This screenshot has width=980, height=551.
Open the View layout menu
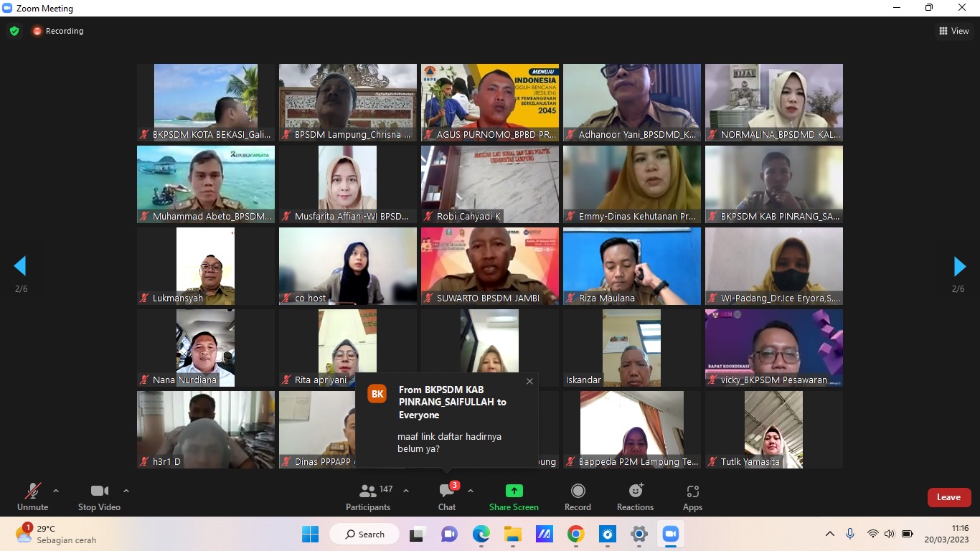click(953, 31)
